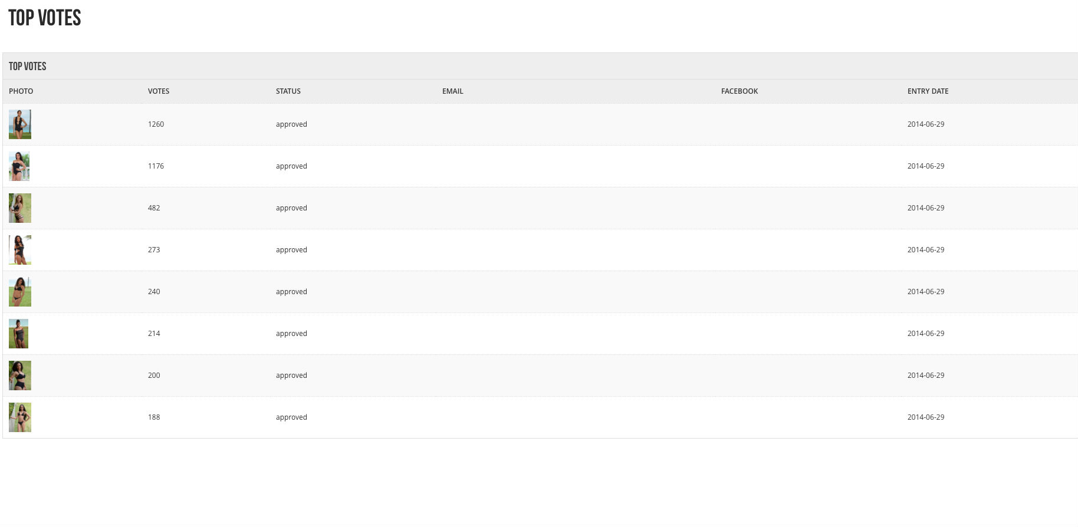Click the Top Votes panel heading

point(27,67)
